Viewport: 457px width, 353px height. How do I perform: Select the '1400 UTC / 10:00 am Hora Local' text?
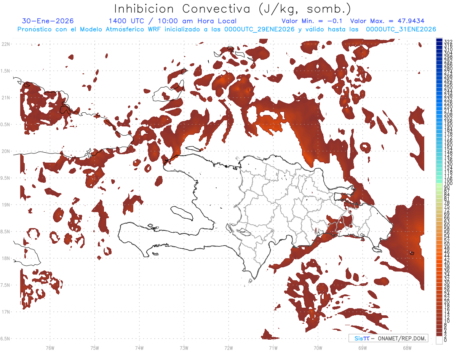click(x=173, y=21)
